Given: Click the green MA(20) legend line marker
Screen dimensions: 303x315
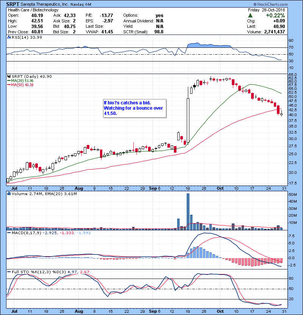Looking at the screenshot, I should [9, 80].
